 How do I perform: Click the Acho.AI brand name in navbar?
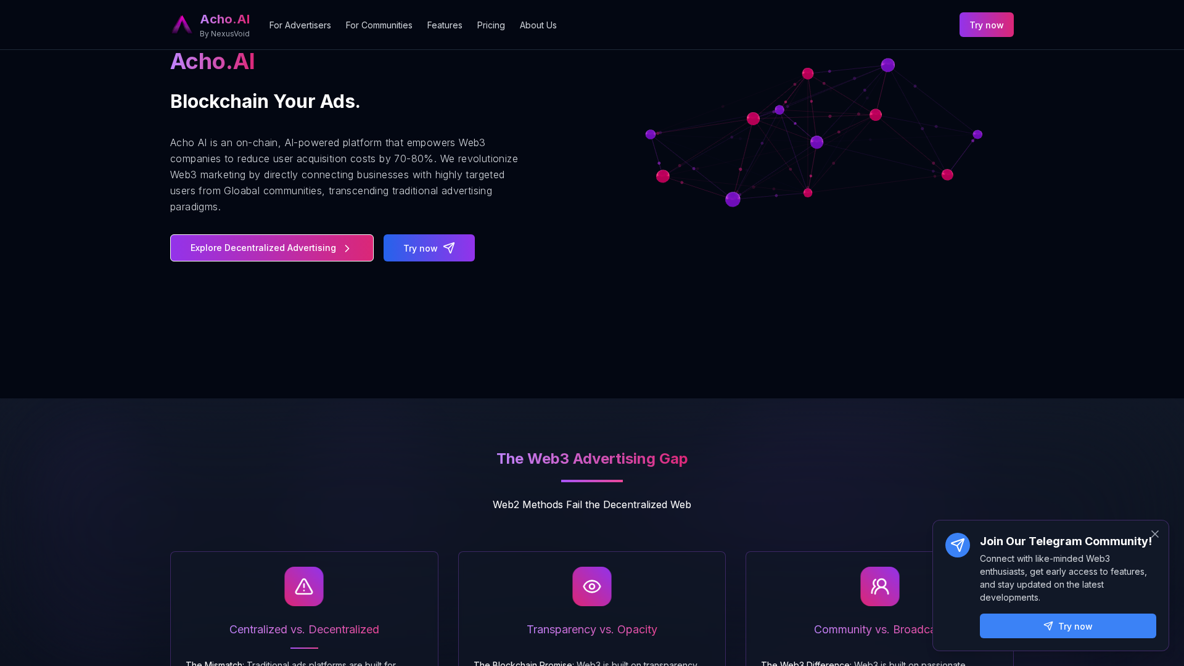point(224,19)
